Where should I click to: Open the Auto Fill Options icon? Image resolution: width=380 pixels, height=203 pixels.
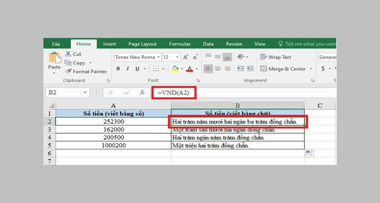[x=309, y=153]
